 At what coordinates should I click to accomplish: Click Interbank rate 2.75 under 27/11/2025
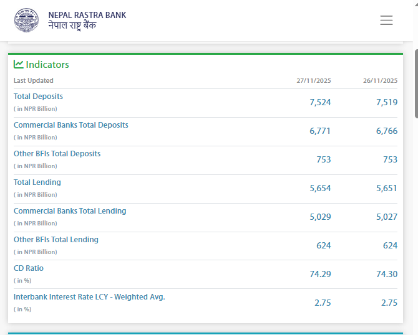[x=323, y=303]
